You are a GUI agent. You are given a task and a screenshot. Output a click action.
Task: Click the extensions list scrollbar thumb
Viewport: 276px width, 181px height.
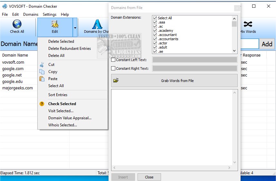point(234,24)
